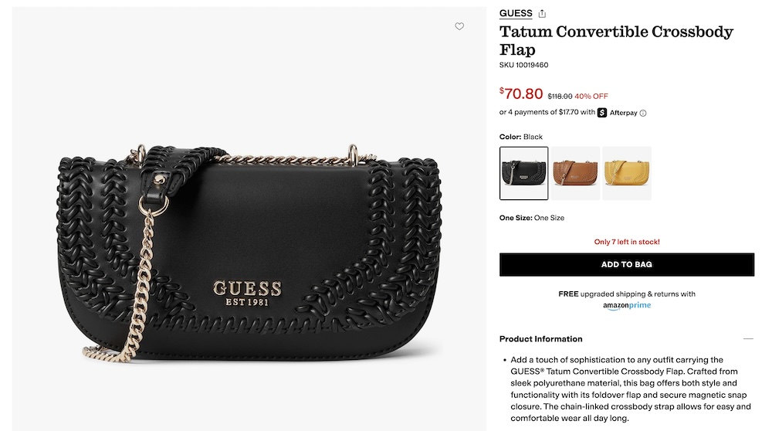The width and height of the screenshot is (772, 431).
Task: Open the Afterpay info circle icon
Action: 642,114
